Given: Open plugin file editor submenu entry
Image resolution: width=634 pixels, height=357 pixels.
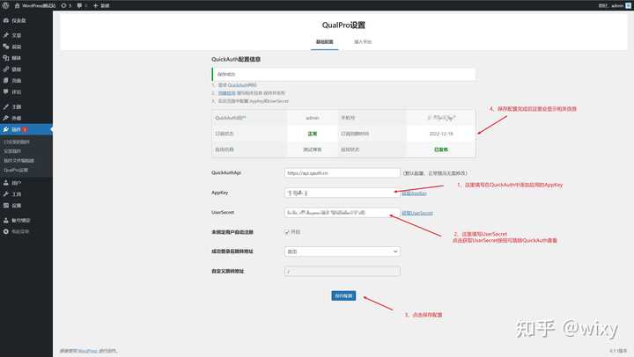Looking at the screenshot, I should [19, 160].
